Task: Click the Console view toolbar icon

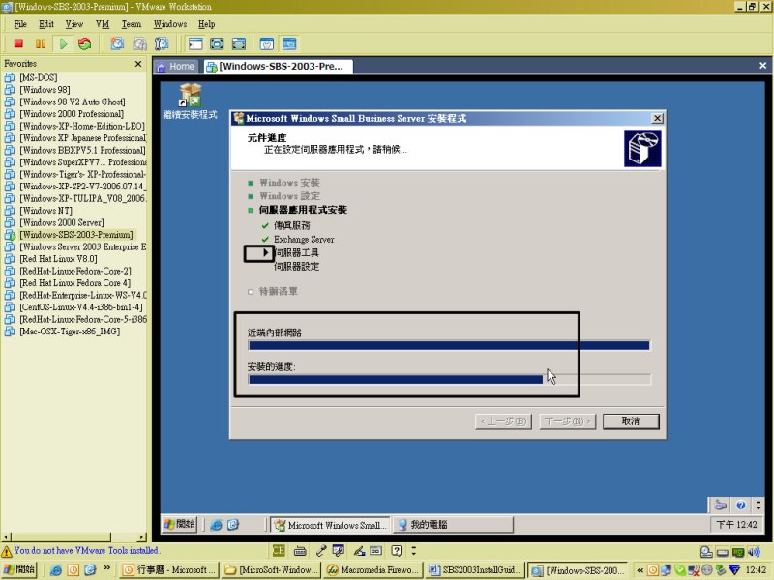Action: pyautogui.click(x=289, y=43)
